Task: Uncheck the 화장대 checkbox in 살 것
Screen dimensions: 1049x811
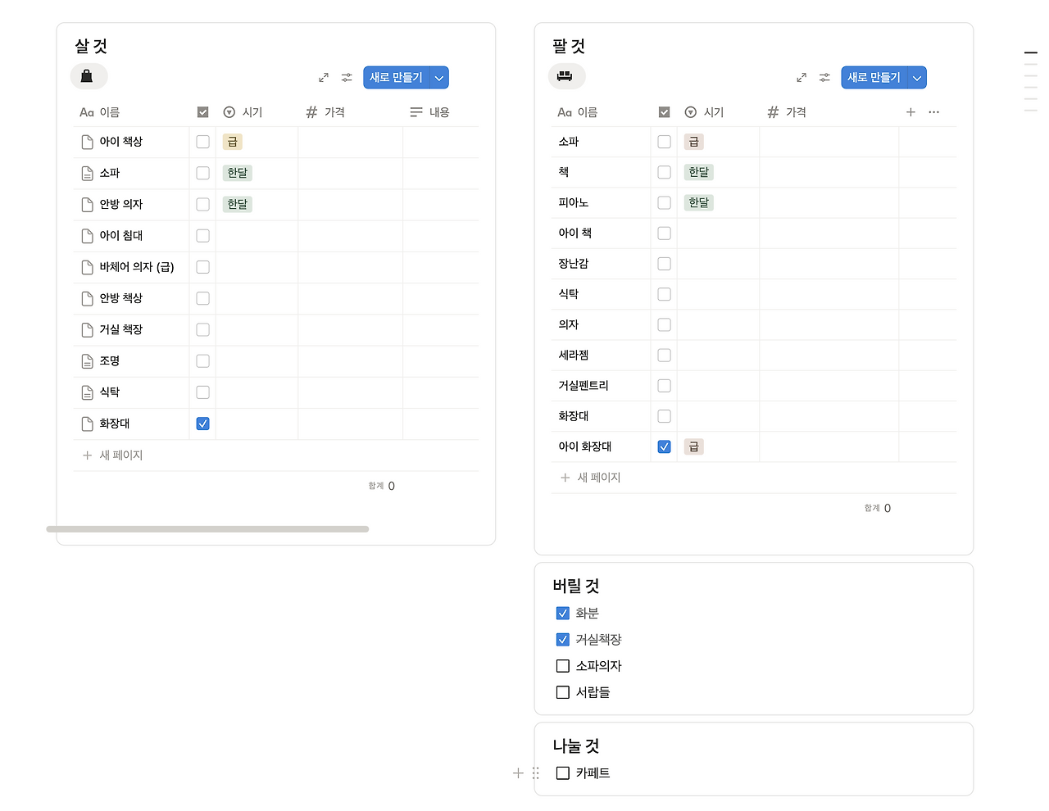Action: tap(202, 423)
